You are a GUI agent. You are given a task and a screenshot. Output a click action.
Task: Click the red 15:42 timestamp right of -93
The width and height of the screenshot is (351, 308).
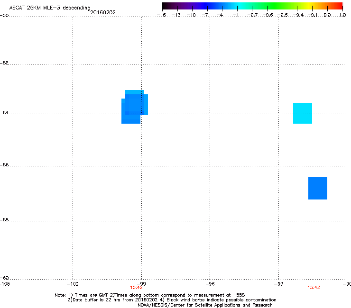pos(314,288)
